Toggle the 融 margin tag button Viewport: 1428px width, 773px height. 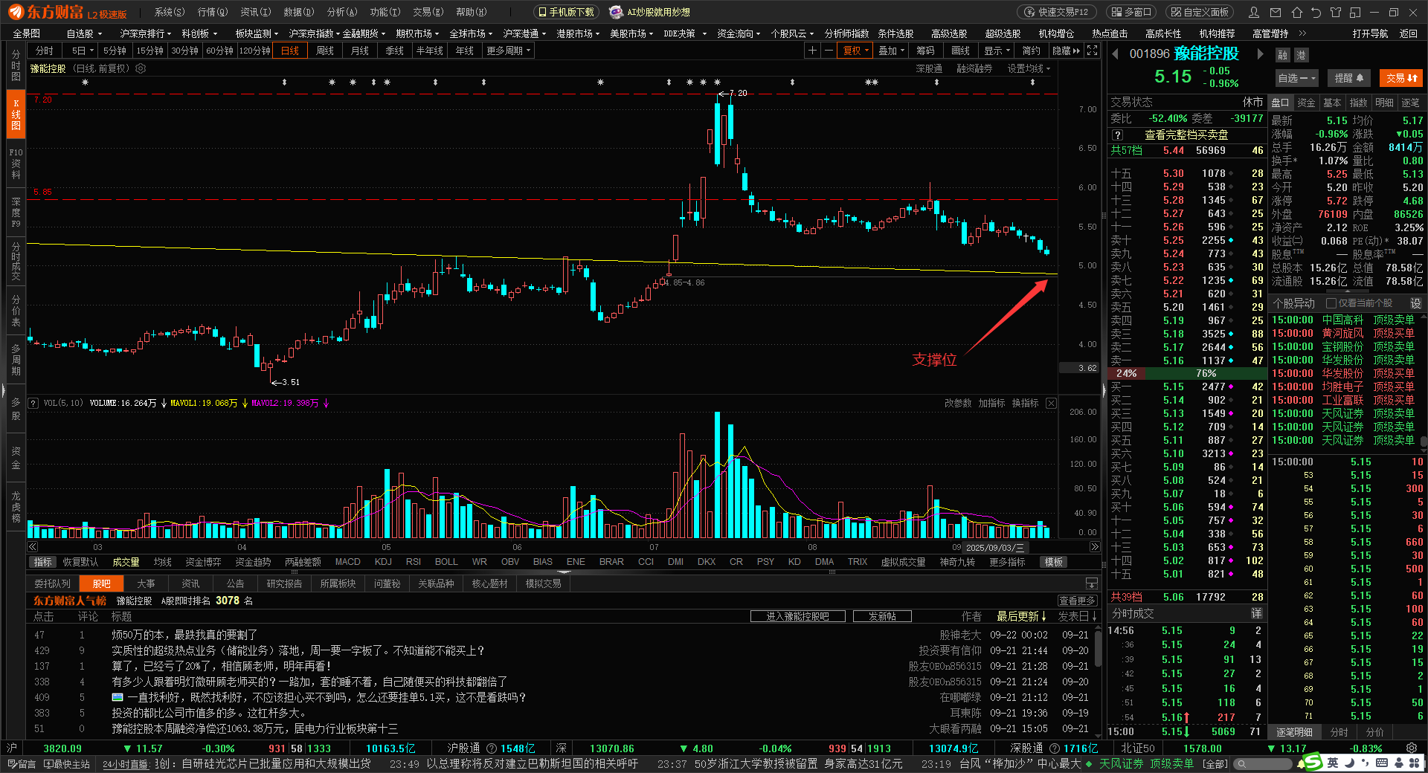1282,55
